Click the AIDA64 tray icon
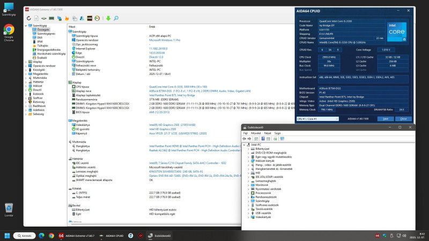The image size is (429, 241). point(378,236)
